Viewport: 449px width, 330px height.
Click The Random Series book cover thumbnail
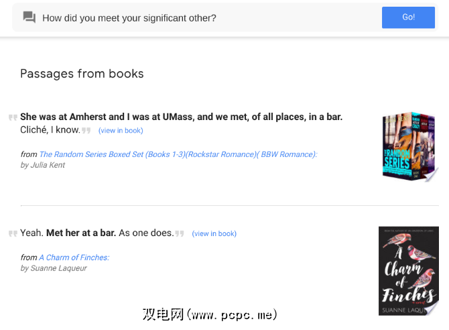coord(409,145)
